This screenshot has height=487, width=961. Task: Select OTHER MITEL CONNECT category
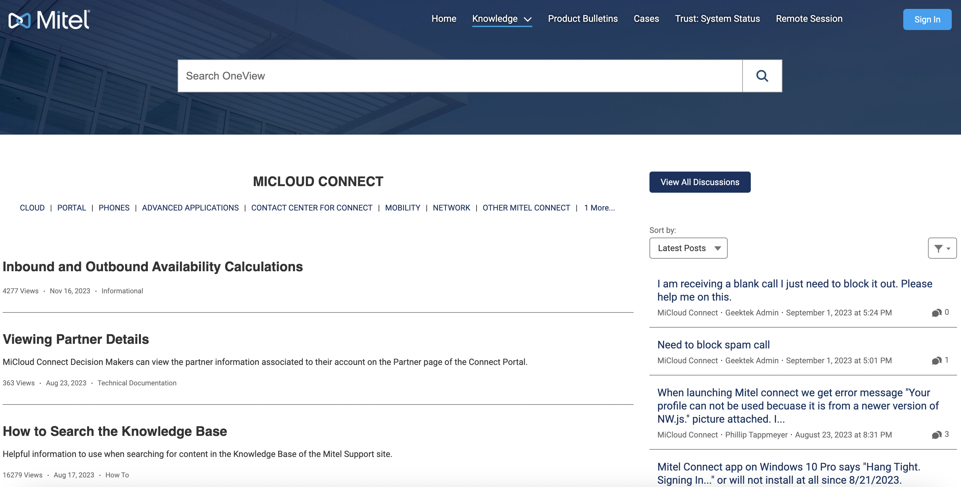(x=526, y=208)
